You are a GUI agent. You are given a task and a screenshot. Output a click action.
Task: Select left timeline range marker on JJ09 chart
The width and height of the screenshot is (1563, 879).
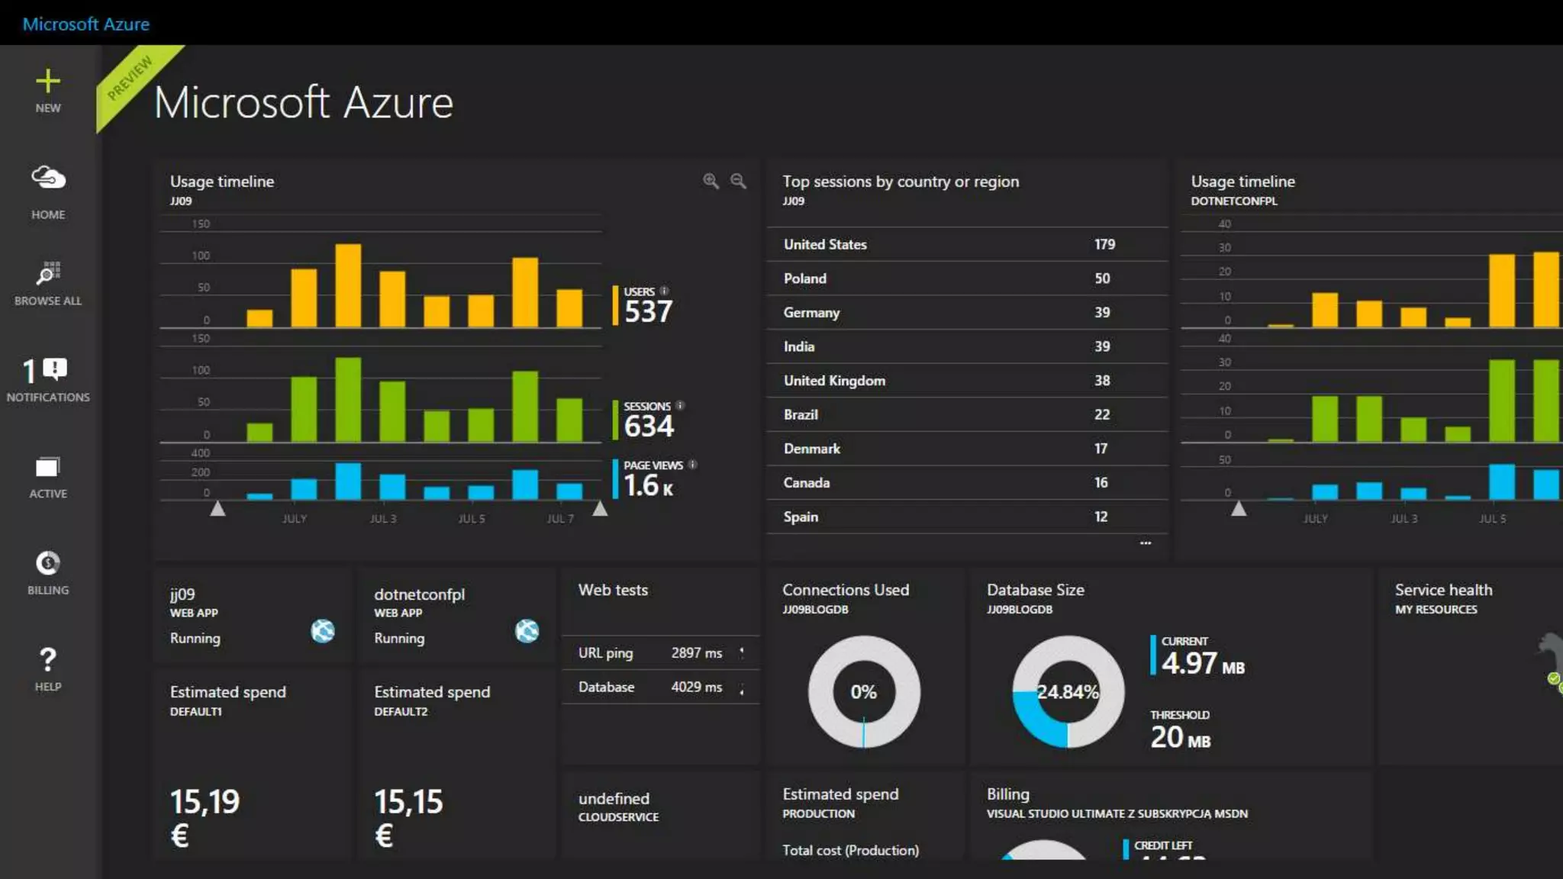[x=218, y=508]
